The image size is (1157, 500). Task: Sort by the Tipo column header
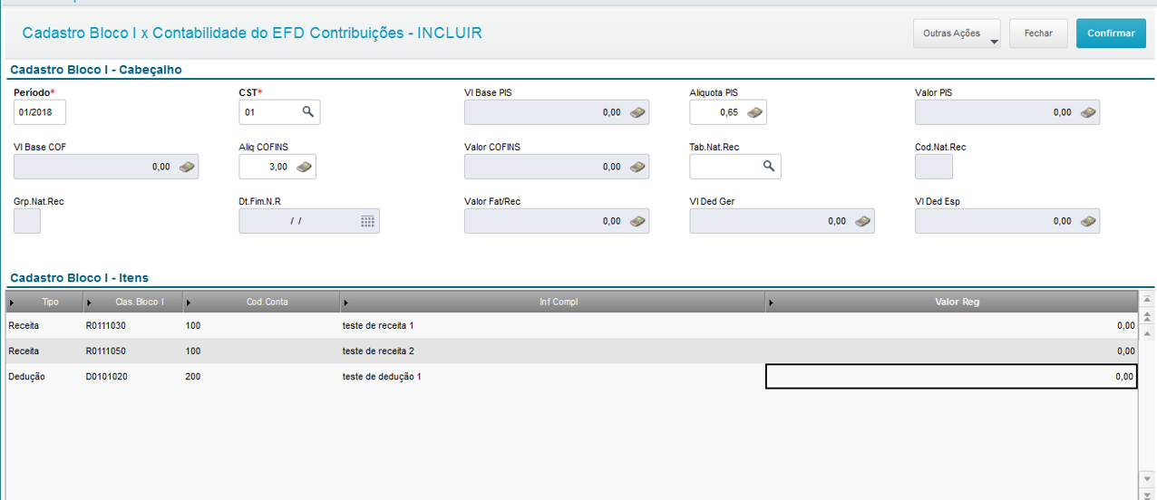click(45, 302)
